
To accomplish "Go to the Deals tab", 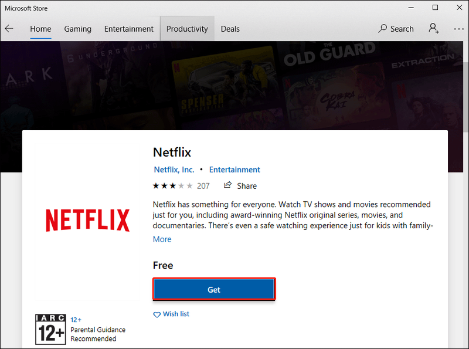I will click(230, 29).
